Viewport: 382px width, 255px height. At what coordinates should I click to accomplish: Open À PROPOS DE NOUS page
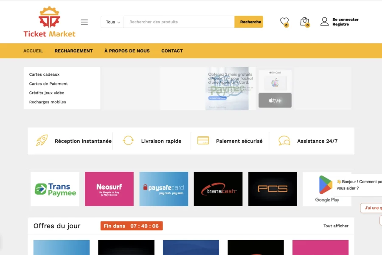click(127, 51)
